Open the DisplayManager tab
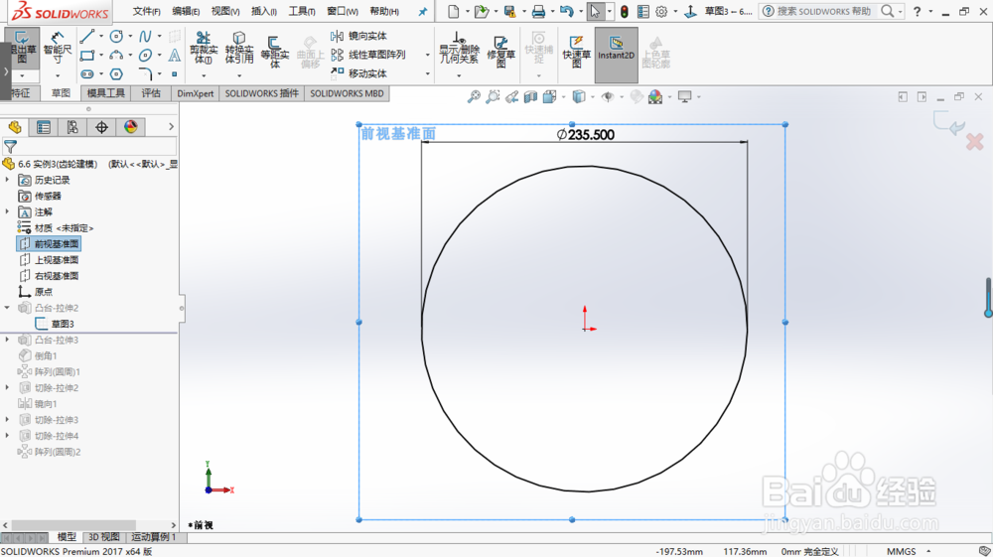The height and width of the screenshot is (557, 993). pos(131,127)
